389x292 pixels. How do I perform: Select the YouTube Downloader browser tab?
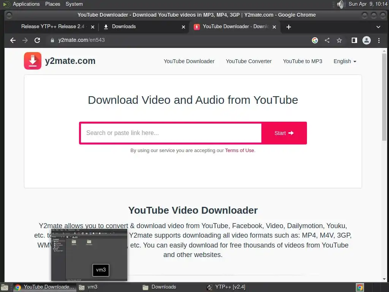pos(236,27)
